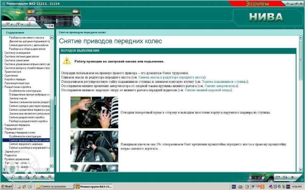Open Разборка и сборка двигателя topic

pos(27,49)
